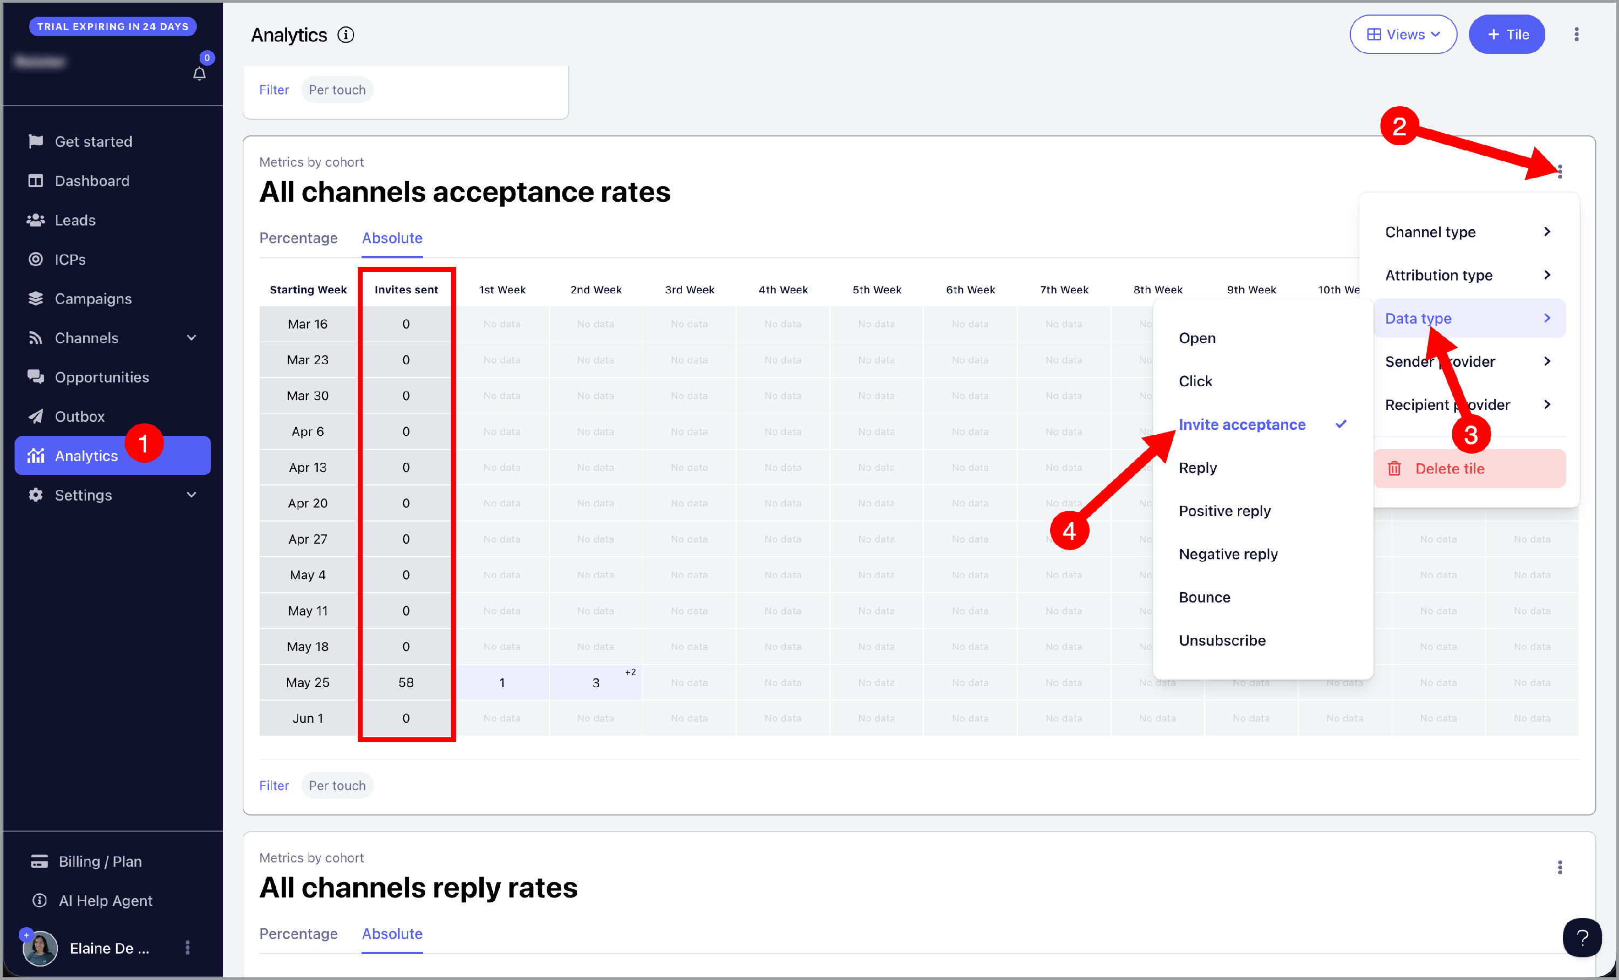Switch to Absolute tab in acceptance rates
This screenshot has height=980, width=1619.
click(x=392, y=238)
